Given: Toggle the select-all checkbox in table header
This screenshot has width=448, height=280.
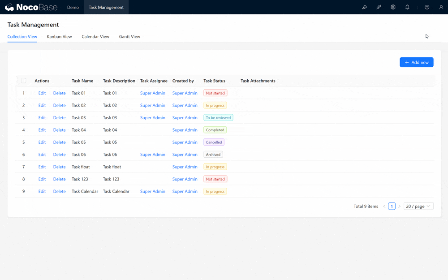Looking at the screenshot, I should (x=24, y=81).
